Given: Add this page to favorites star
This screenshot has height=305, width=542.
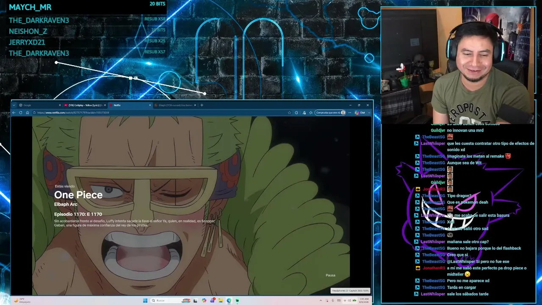Looking at the screenshot, I should point(289,113).
